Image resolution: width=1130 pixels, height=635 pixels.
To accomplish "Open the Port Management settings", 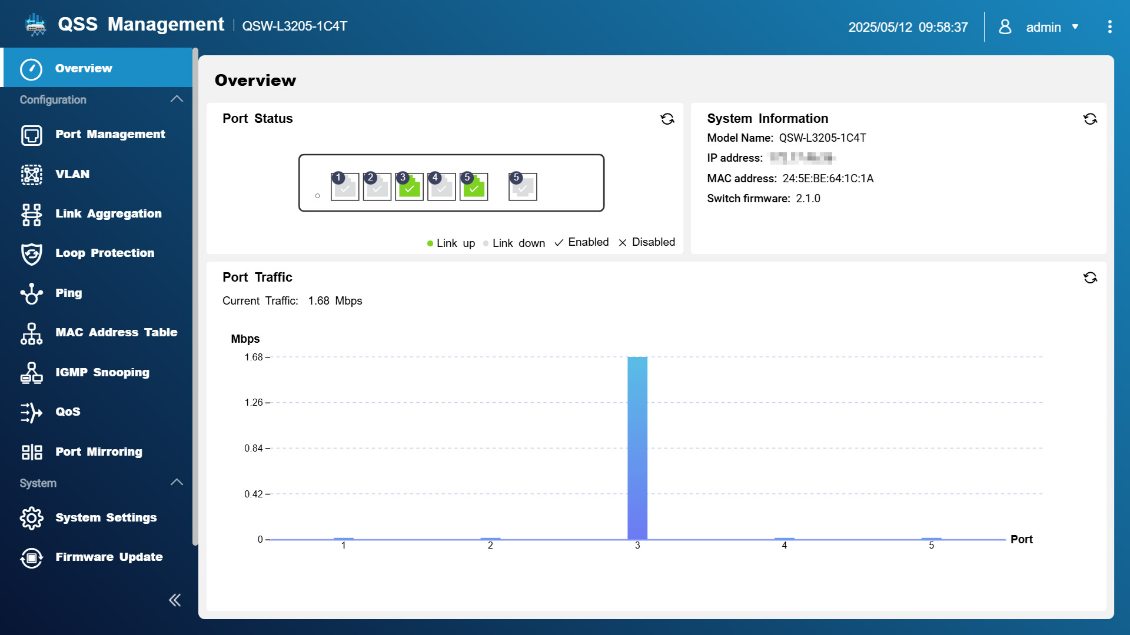I will pyautogui.click(x=109, y=134).
